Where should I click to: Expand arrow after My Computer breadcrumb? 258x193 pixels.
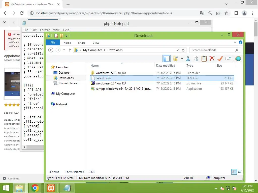[x=105, y=50]
